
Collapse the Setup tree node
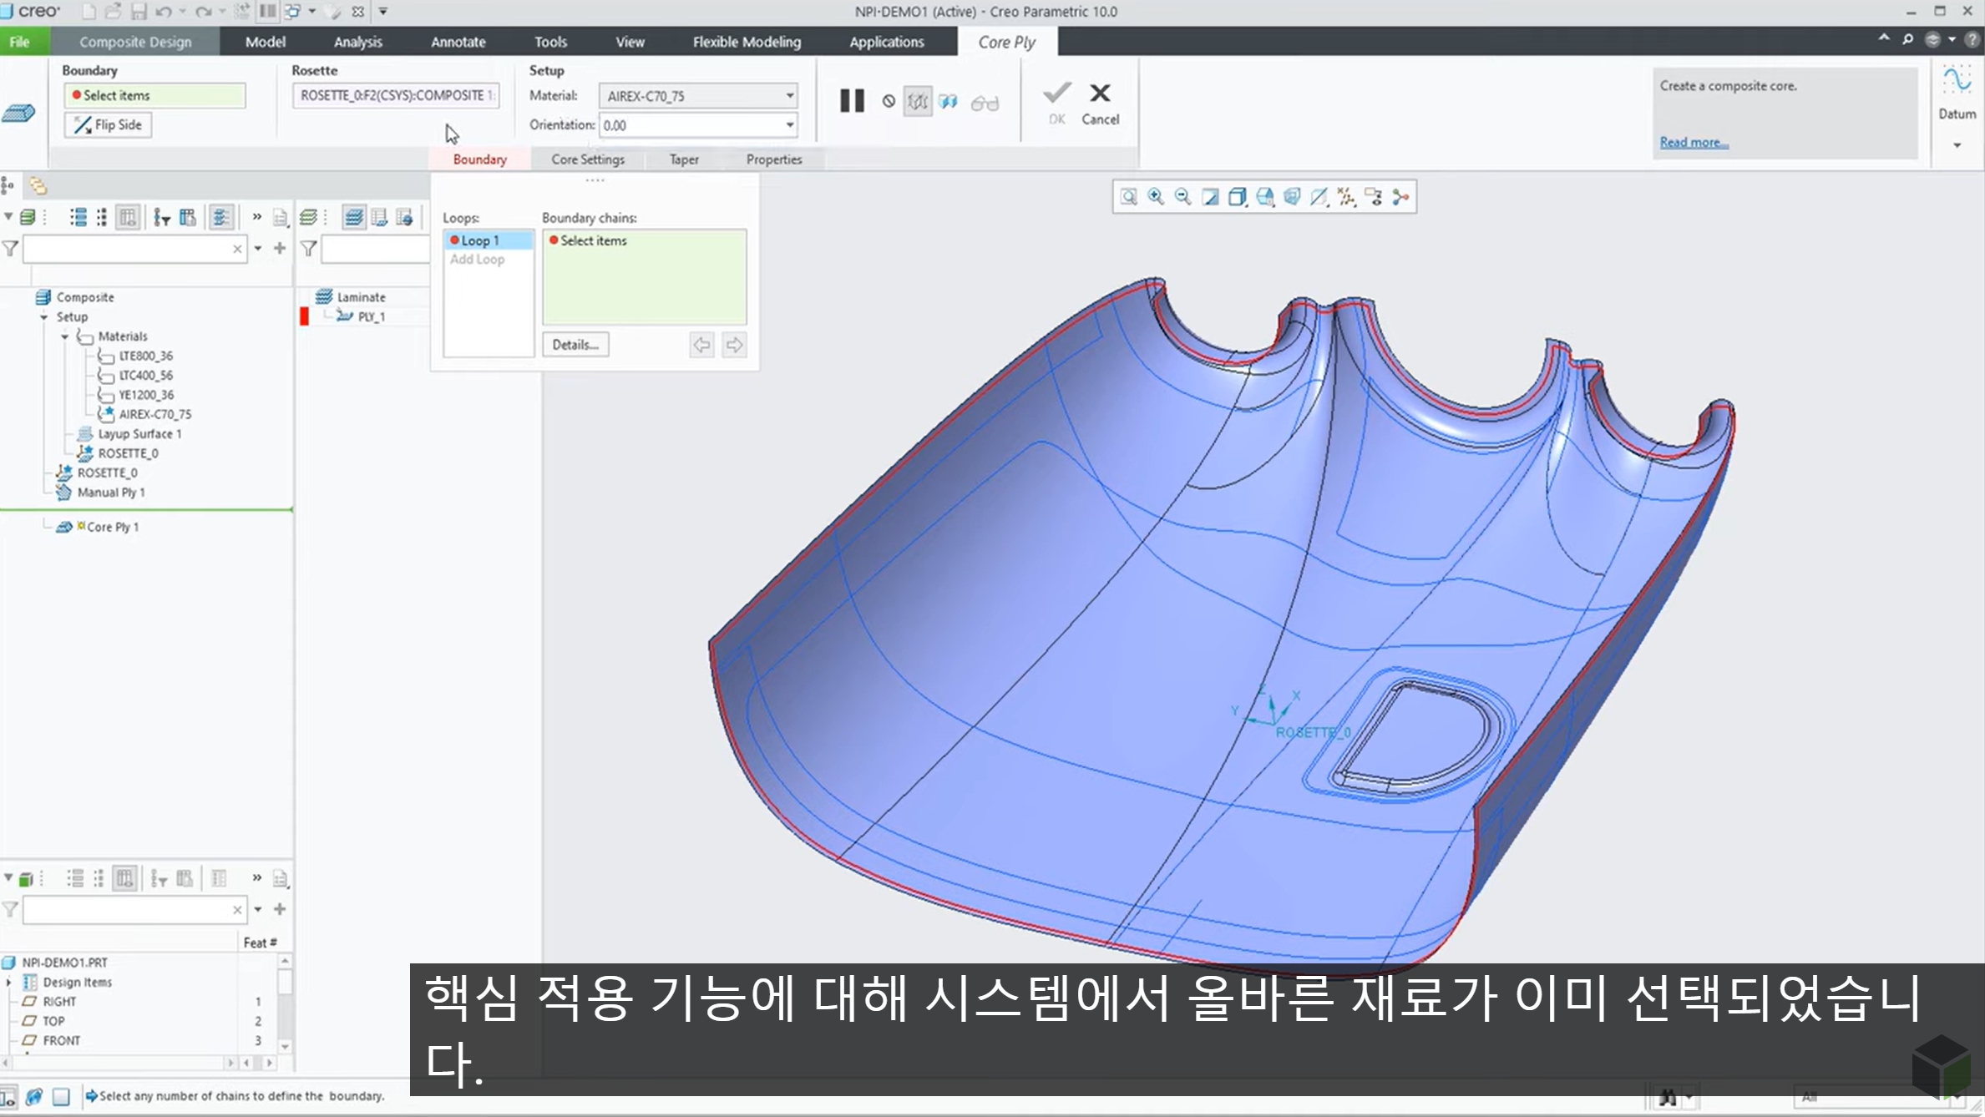44,317
